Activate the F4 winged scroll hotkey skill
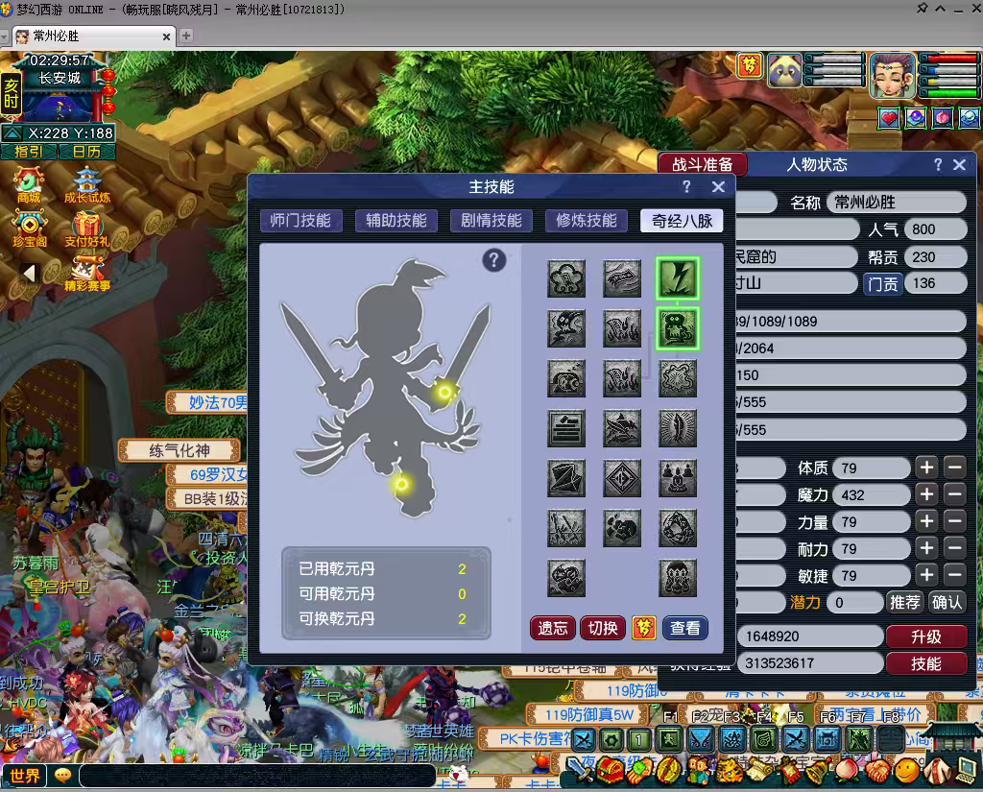The width and height of the screenshot is (983, 792). (764, 740)
